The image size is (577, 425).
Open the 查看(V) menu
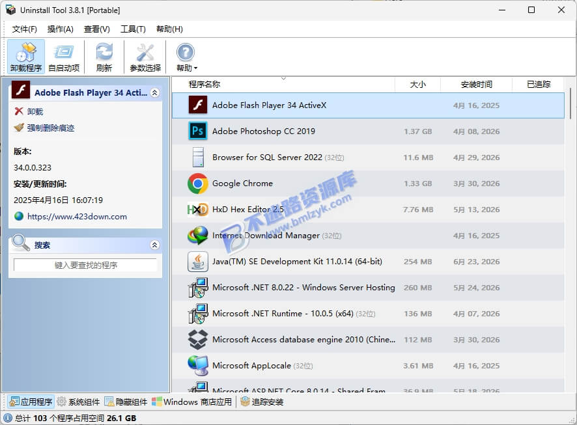click(97, 29)
